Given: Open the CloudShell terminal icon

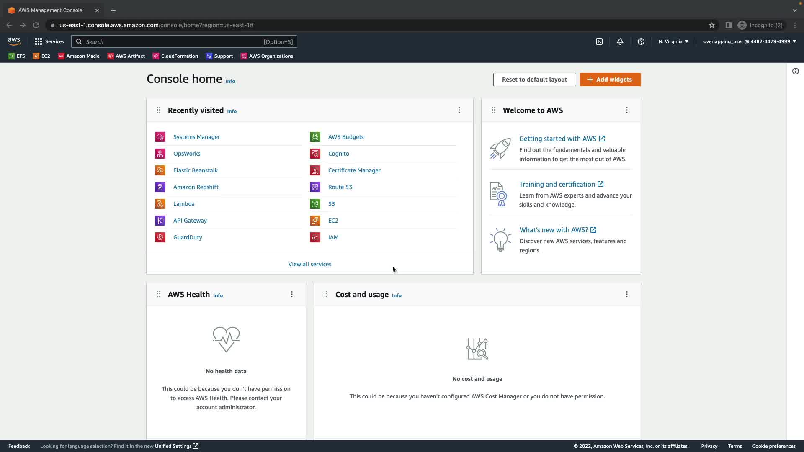Looking at the screenshot, I should (x=599, y=41).
